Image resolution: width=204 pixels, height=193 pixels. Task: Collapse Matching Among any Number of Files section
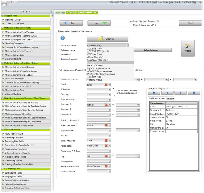coord(2,98)
